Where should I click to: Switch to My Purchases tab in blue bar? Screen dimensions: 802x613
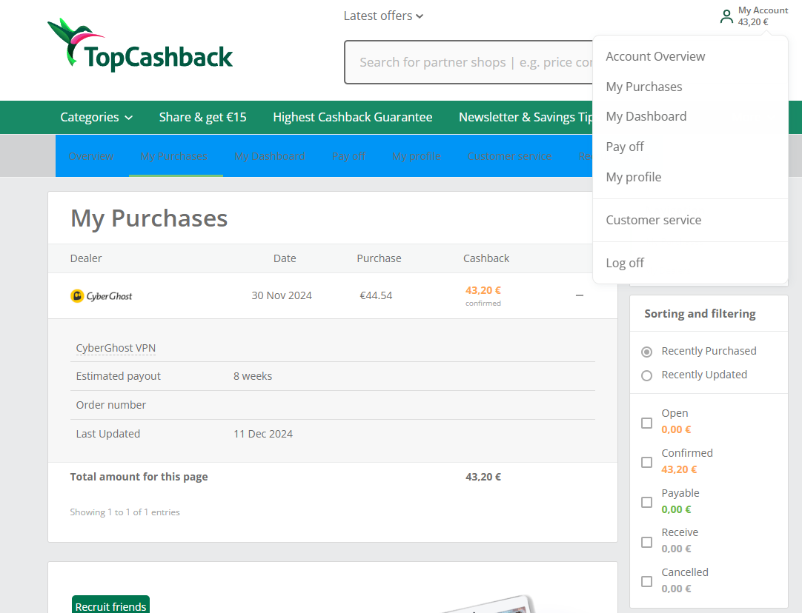coord(174,156)
